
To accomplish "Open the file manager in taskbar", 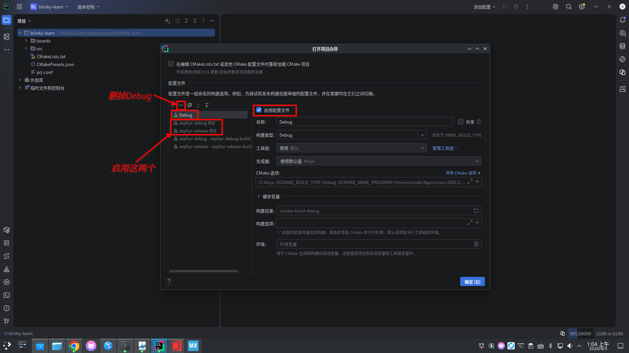I will pyautogui.click(x=57, y=346).
